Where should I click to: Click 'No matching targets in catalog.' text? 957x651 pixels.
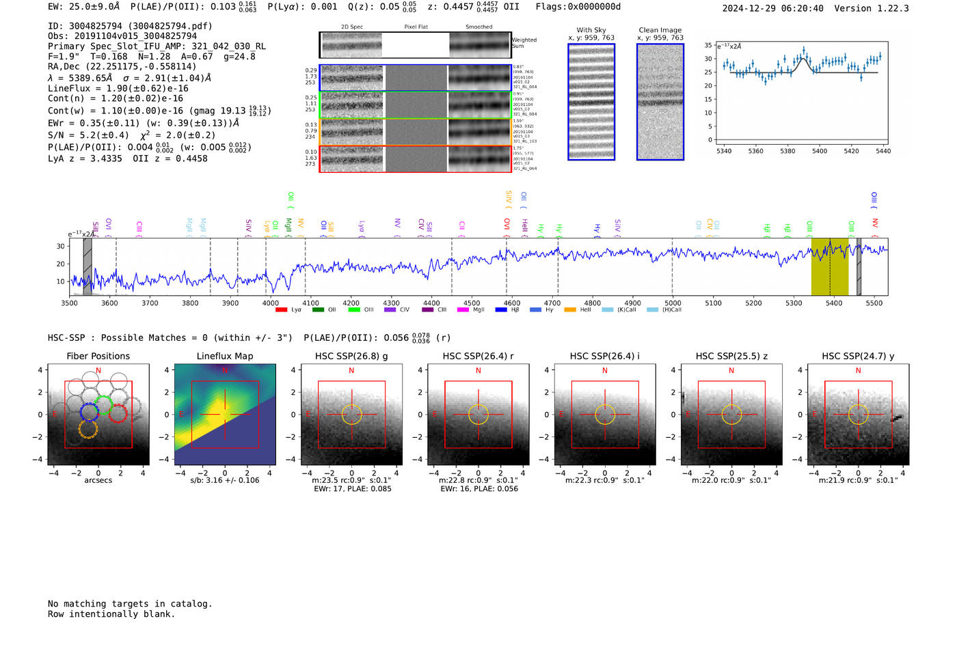(x=130, y=604)
